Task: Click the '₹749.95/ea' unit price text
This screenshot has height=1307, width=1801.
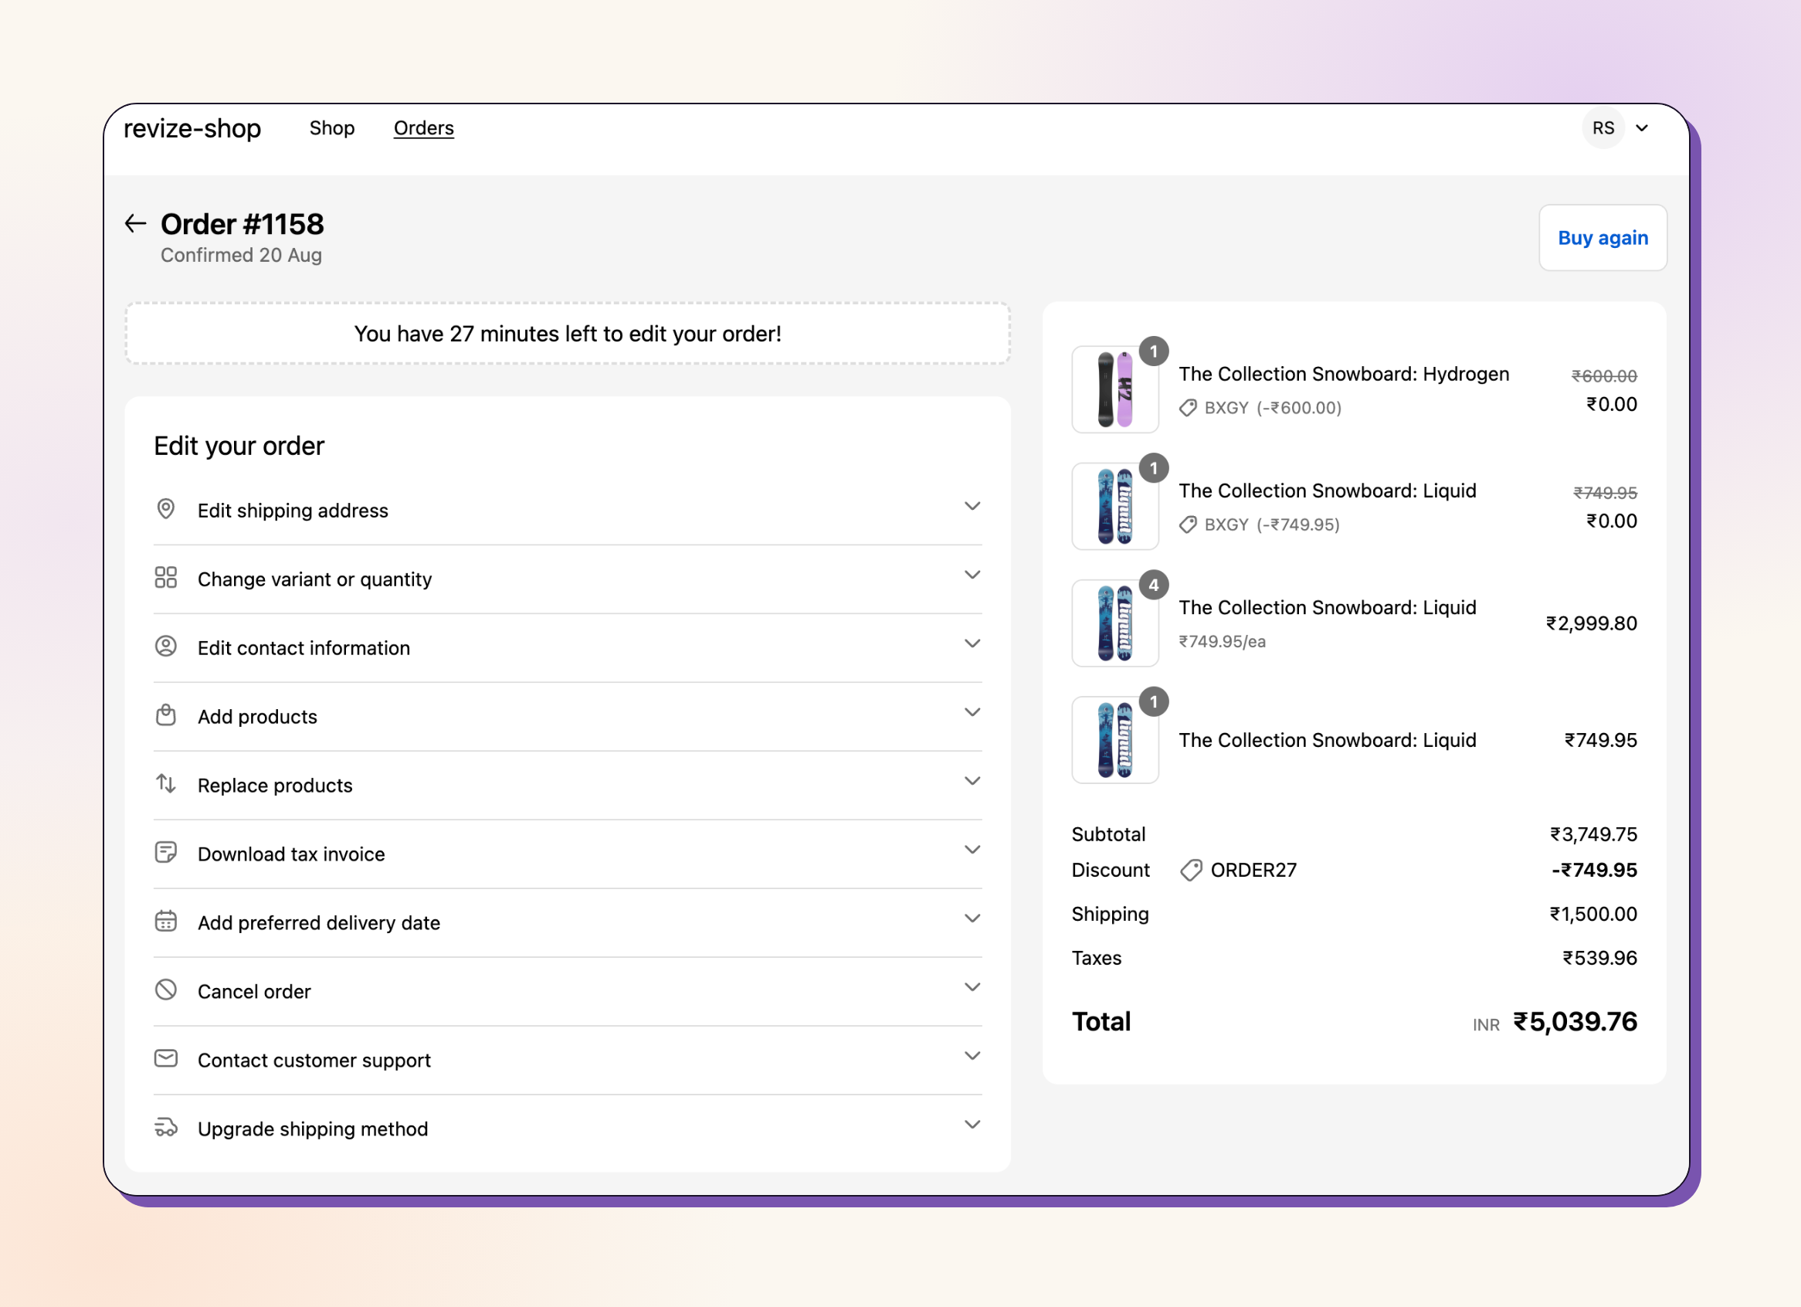Action: (1222, 642)
